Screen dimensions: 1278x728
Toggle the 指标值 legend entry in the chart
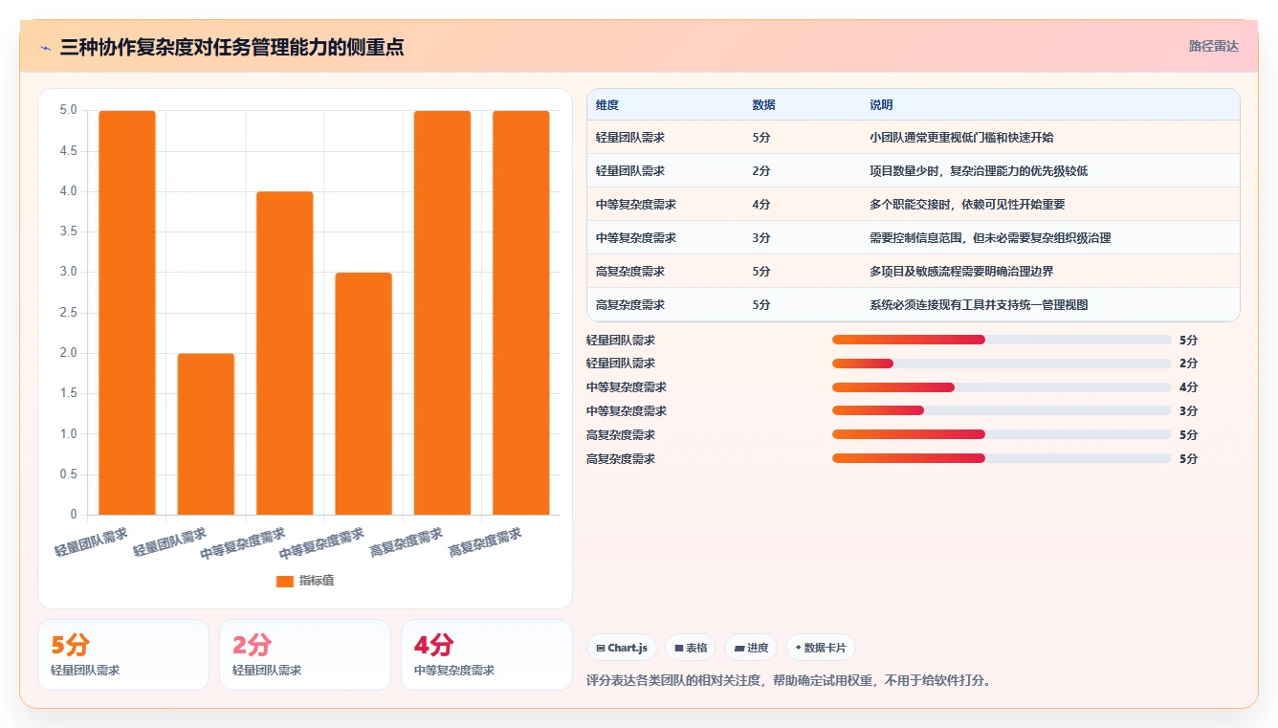coord(305,581)
